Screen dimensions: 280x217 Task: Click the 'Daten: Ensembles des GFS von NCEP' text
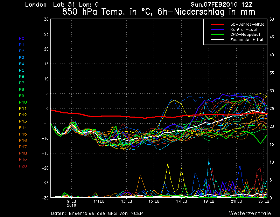pos(97,213)
